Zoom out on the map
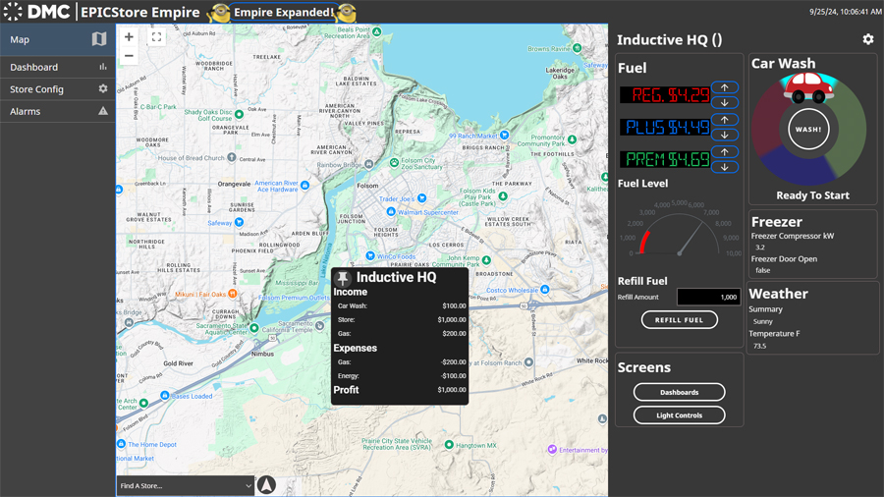This screenshot has height=497, width=884. pos(129,57)
